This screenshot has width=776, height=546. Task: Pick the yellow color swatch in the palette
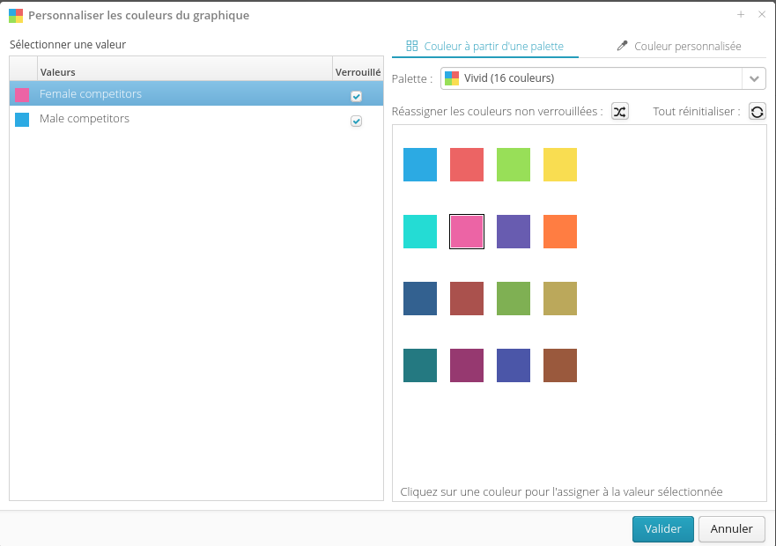coord(560,165)
